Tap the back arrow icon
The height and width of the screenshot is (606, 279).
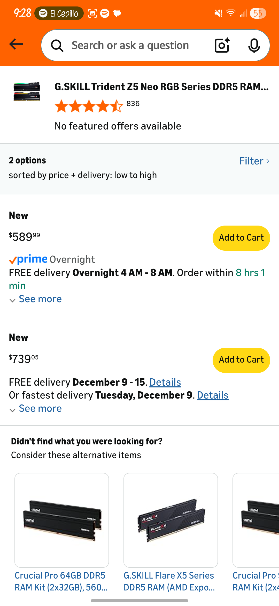pos(16,45)
